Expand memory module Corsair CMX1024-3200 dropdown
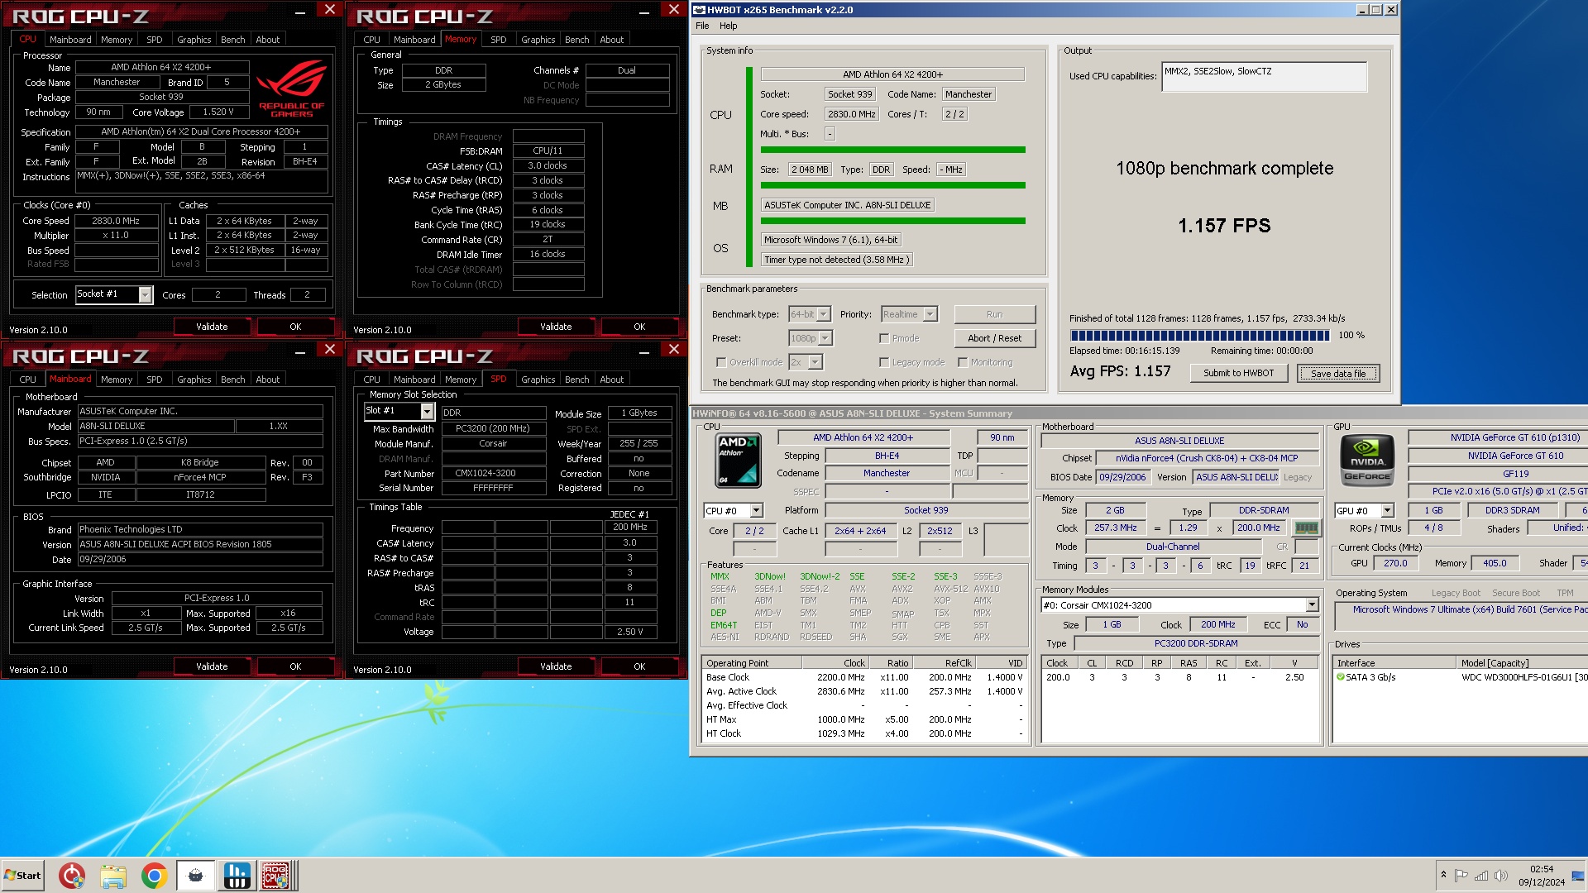Image resolution: width=1588 pixels, height=893 pixels. tap(1312, 605)
